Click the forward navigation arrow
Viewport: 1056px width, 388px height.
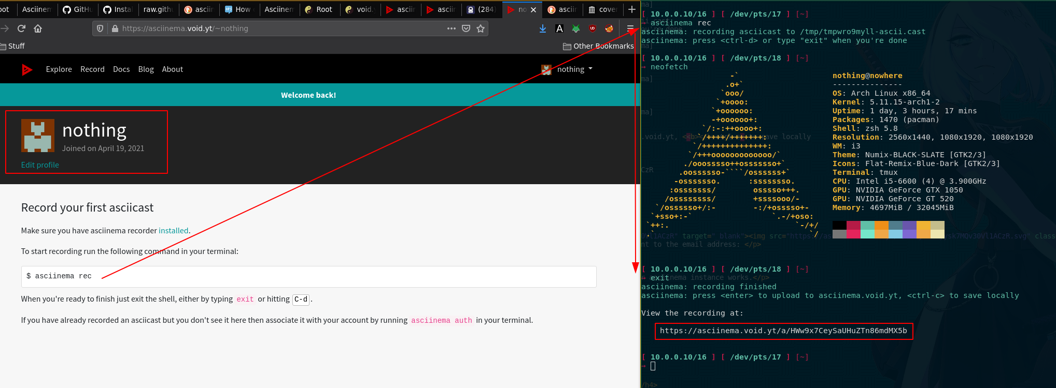coord(5,28)
